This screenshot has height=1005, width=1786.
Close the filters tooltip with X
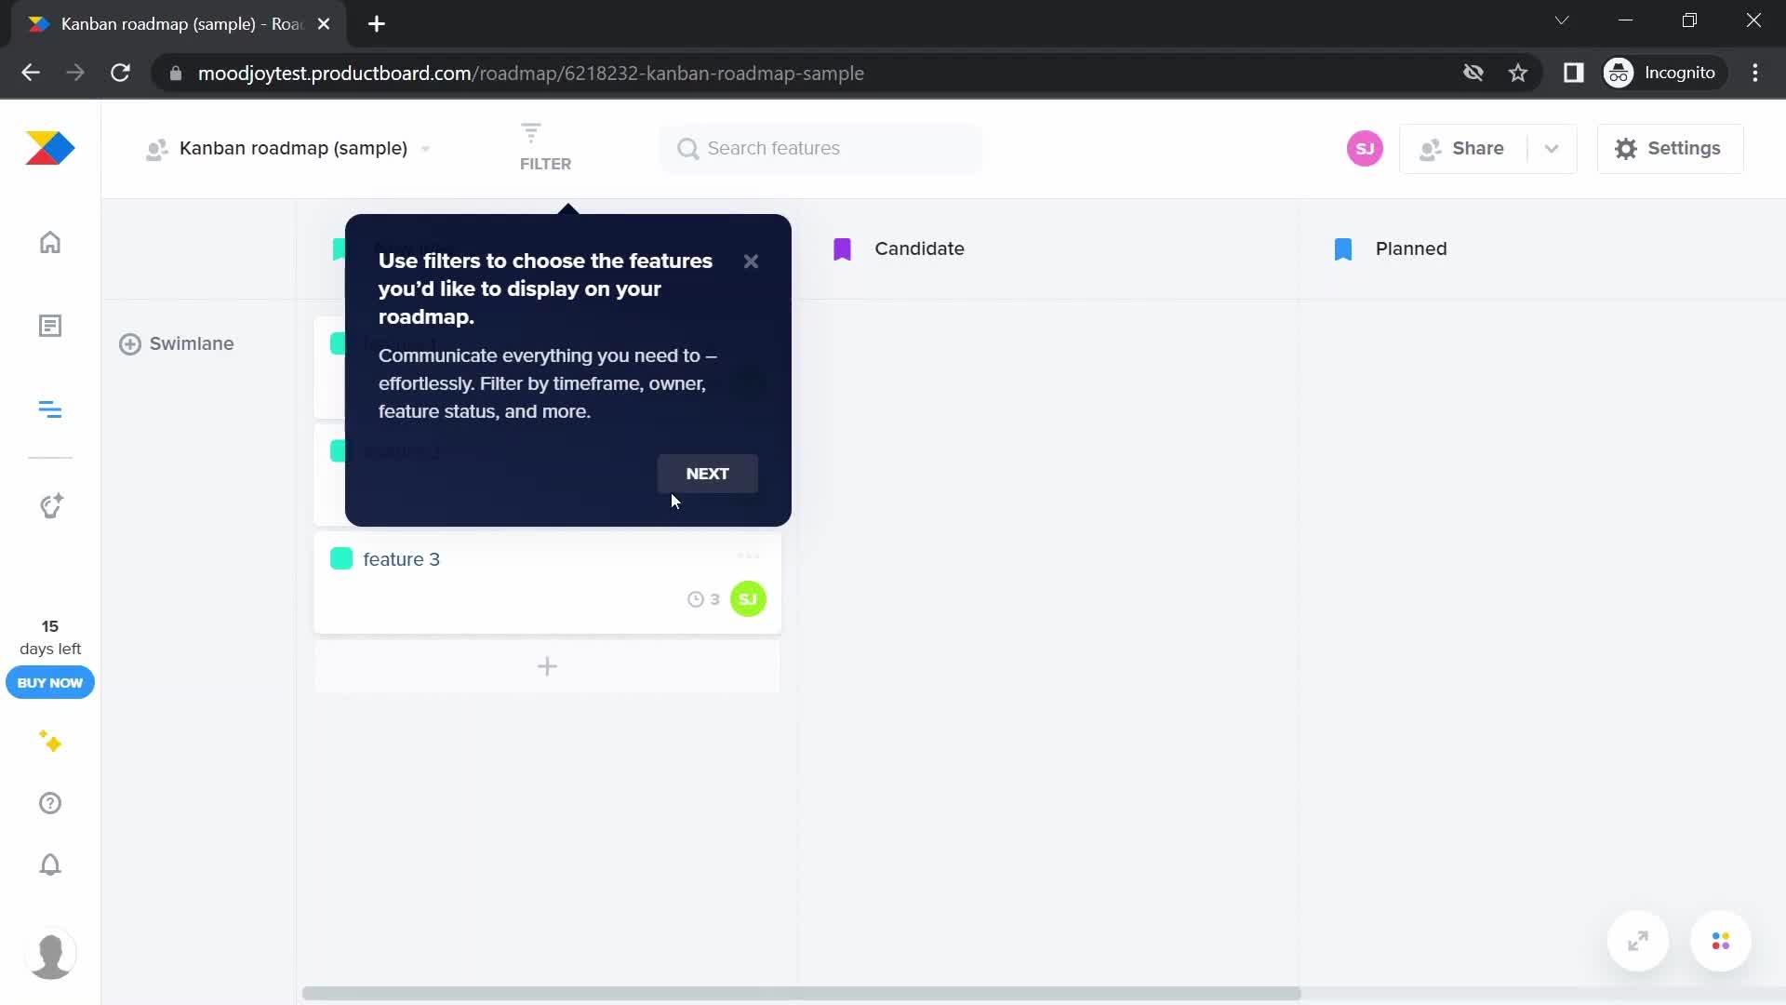point(751,261)
